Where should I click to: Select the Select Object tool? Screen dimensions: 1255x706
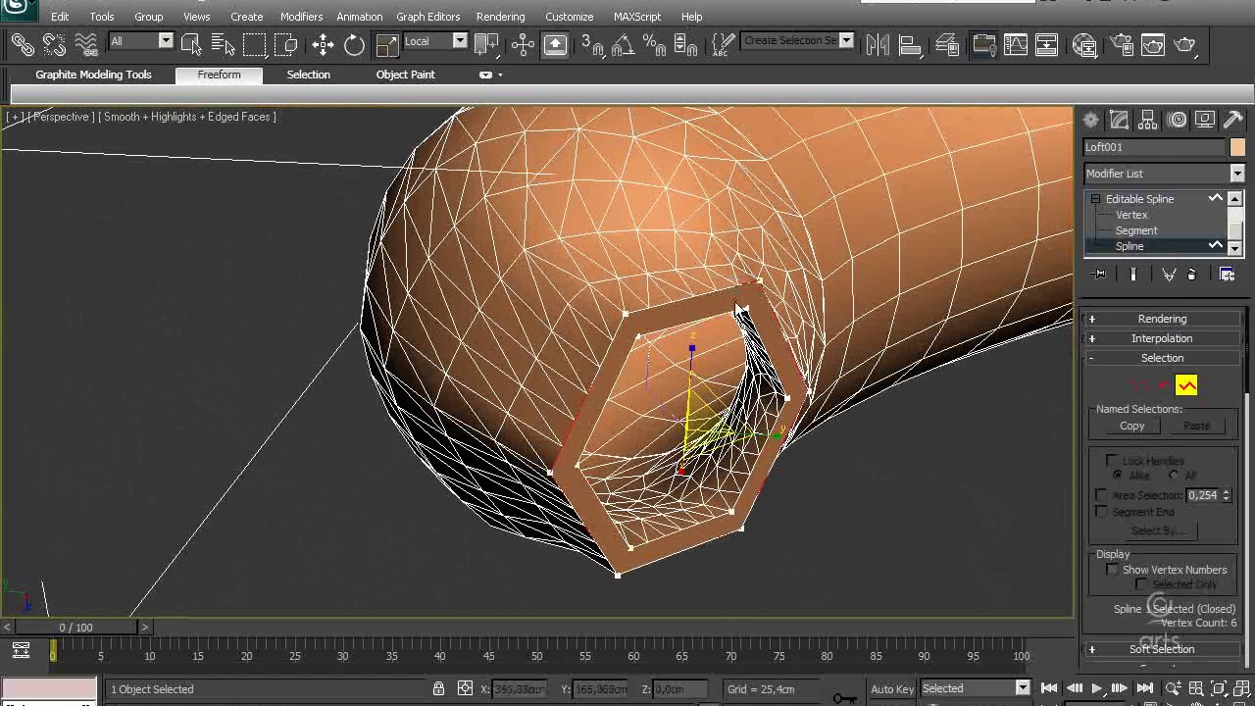click(x=191, y=43)
